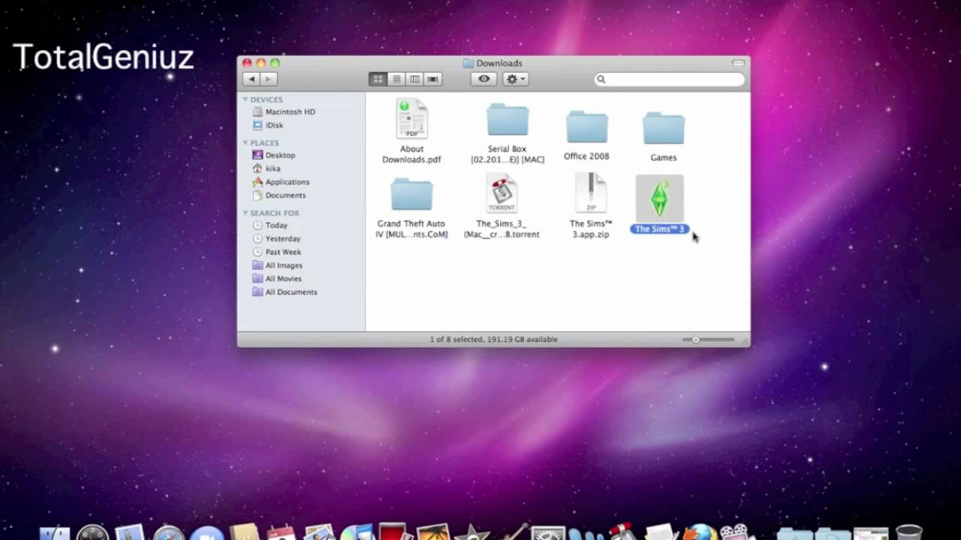The image size is (961, 540).
Task: Click the 'Office 2008' folder name label
Action: (586, 157)
